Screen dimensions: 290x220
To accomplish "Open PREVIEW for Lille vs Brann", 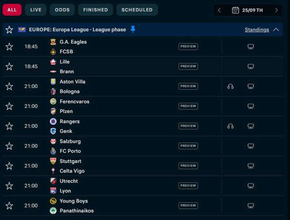I will pos(188,66).
